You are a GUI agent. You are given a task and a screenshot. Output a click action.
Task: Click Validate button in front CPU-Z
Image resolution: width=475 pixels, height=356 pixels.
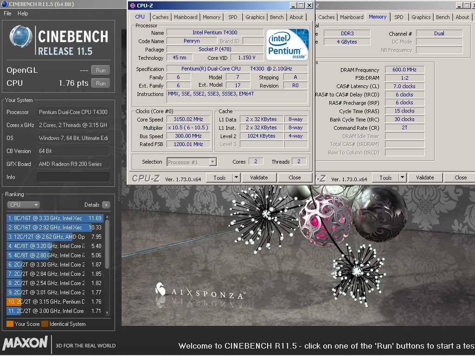[x=259, y=178]
